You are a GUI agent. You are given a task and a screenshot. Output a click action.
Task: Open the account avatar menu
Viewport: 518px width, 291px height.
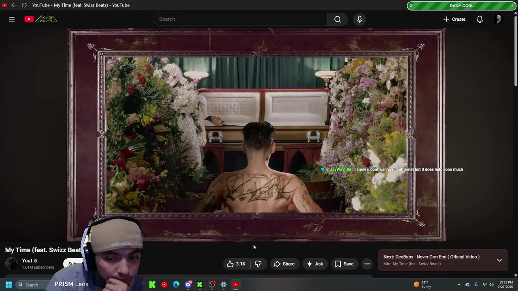click(x=499, y=19)
